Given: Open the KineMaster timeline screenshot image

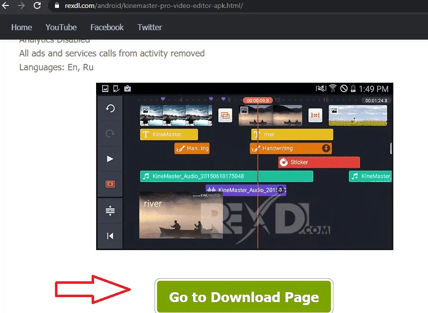Looking at the screenshot, I should [245, 166].
